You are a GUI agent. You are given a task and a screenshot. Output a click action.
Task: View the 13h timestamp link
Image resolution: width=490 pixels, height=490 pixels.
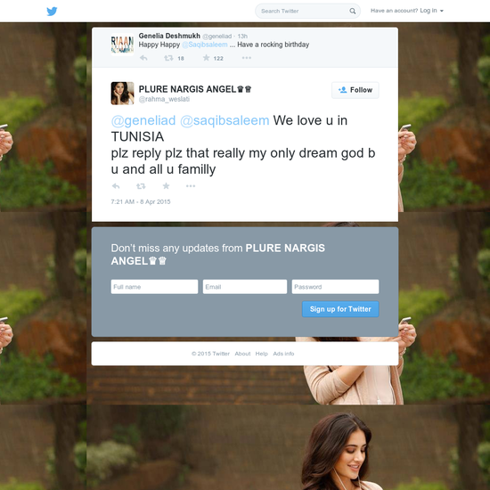click(242, 37)
